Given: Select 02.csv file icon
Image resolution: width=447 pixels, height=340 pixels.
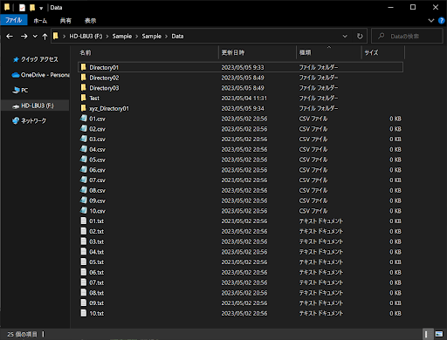Looking at the screenshot, I should point(84,129).
